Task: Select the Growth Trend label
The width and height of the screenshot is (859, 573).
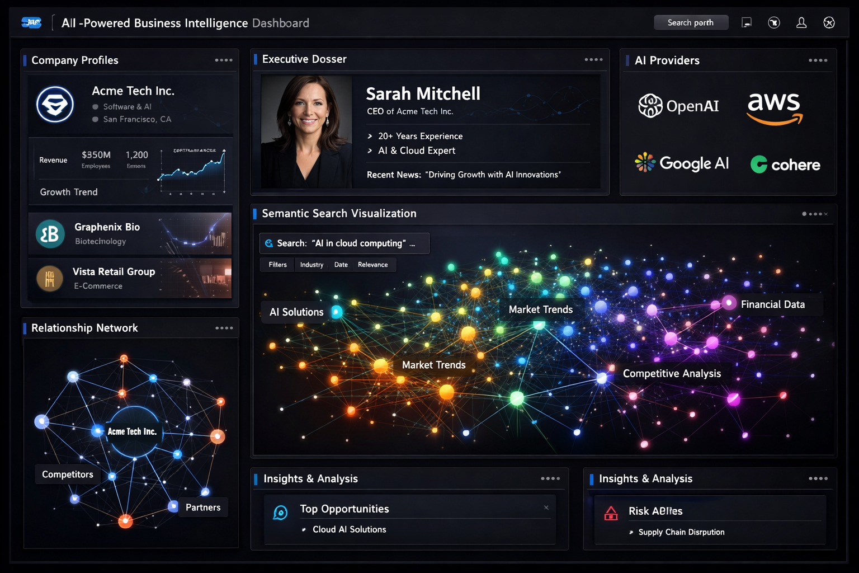Action: tap(69, 192)
